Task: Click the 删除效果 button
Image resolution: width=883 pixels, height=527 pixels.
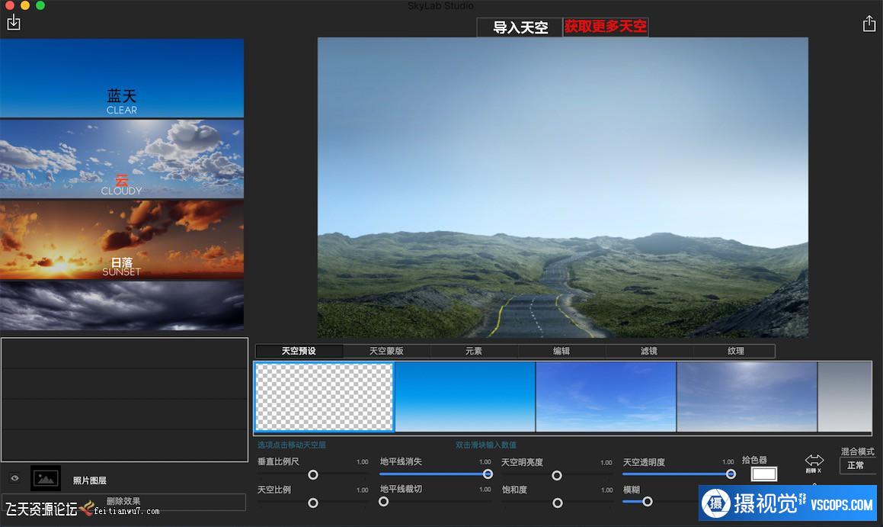Action: (123, 502)
